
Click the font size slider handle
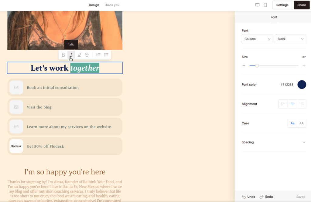point(257,66)
